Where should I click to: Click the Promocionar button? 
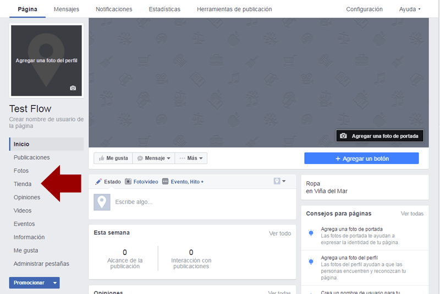point(29,283)
